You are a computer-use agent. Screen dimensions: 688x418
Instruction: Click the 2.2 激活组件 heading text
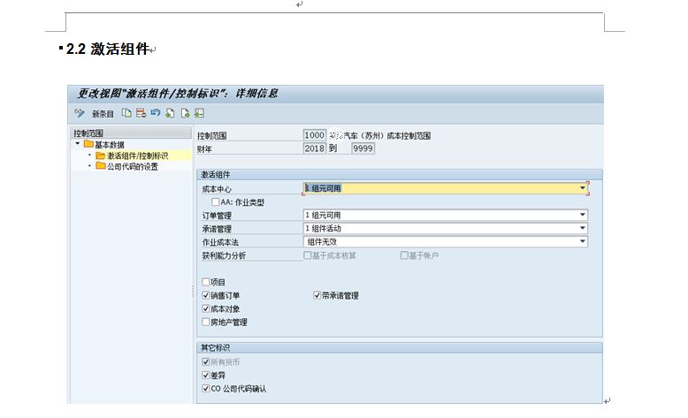[108, 49]
